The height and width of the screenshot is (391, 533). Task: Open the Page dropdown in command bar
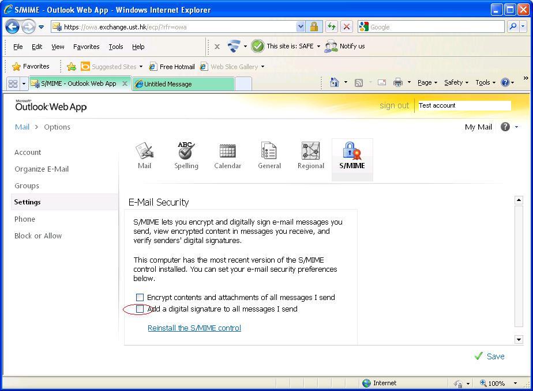pyautogui.click(x=427, y=82)
